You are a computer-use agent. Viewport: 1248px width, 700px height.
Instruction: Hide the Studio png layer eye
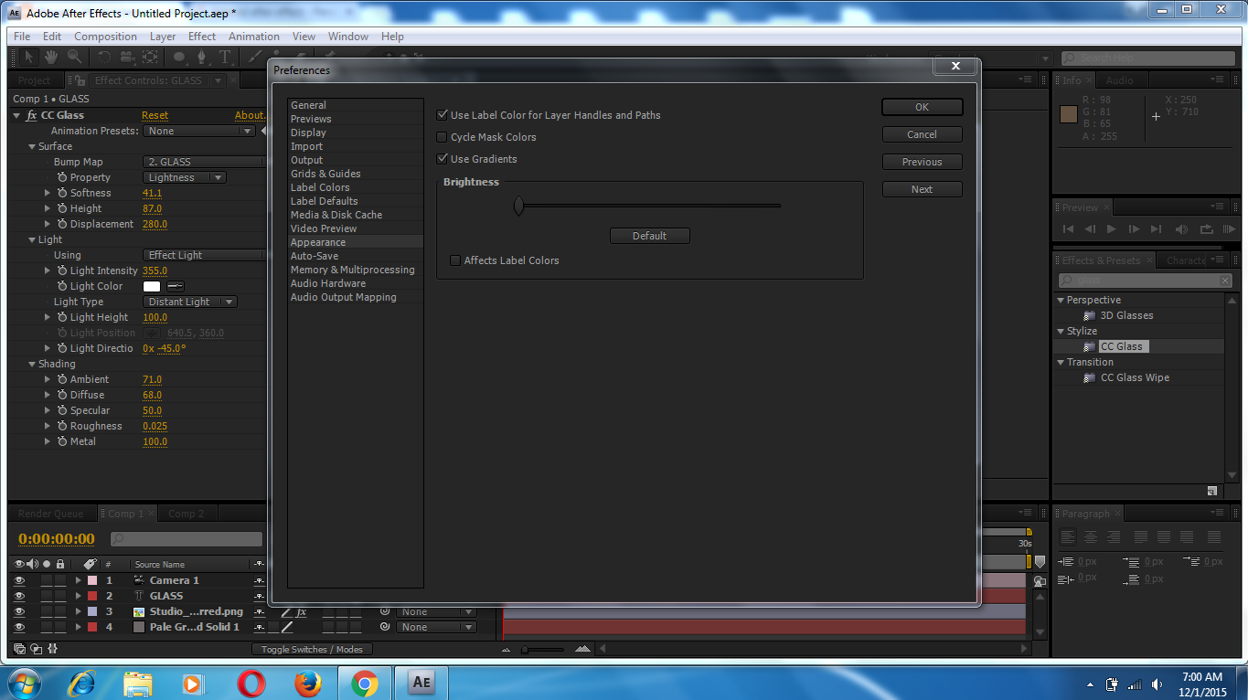[19, 611]
